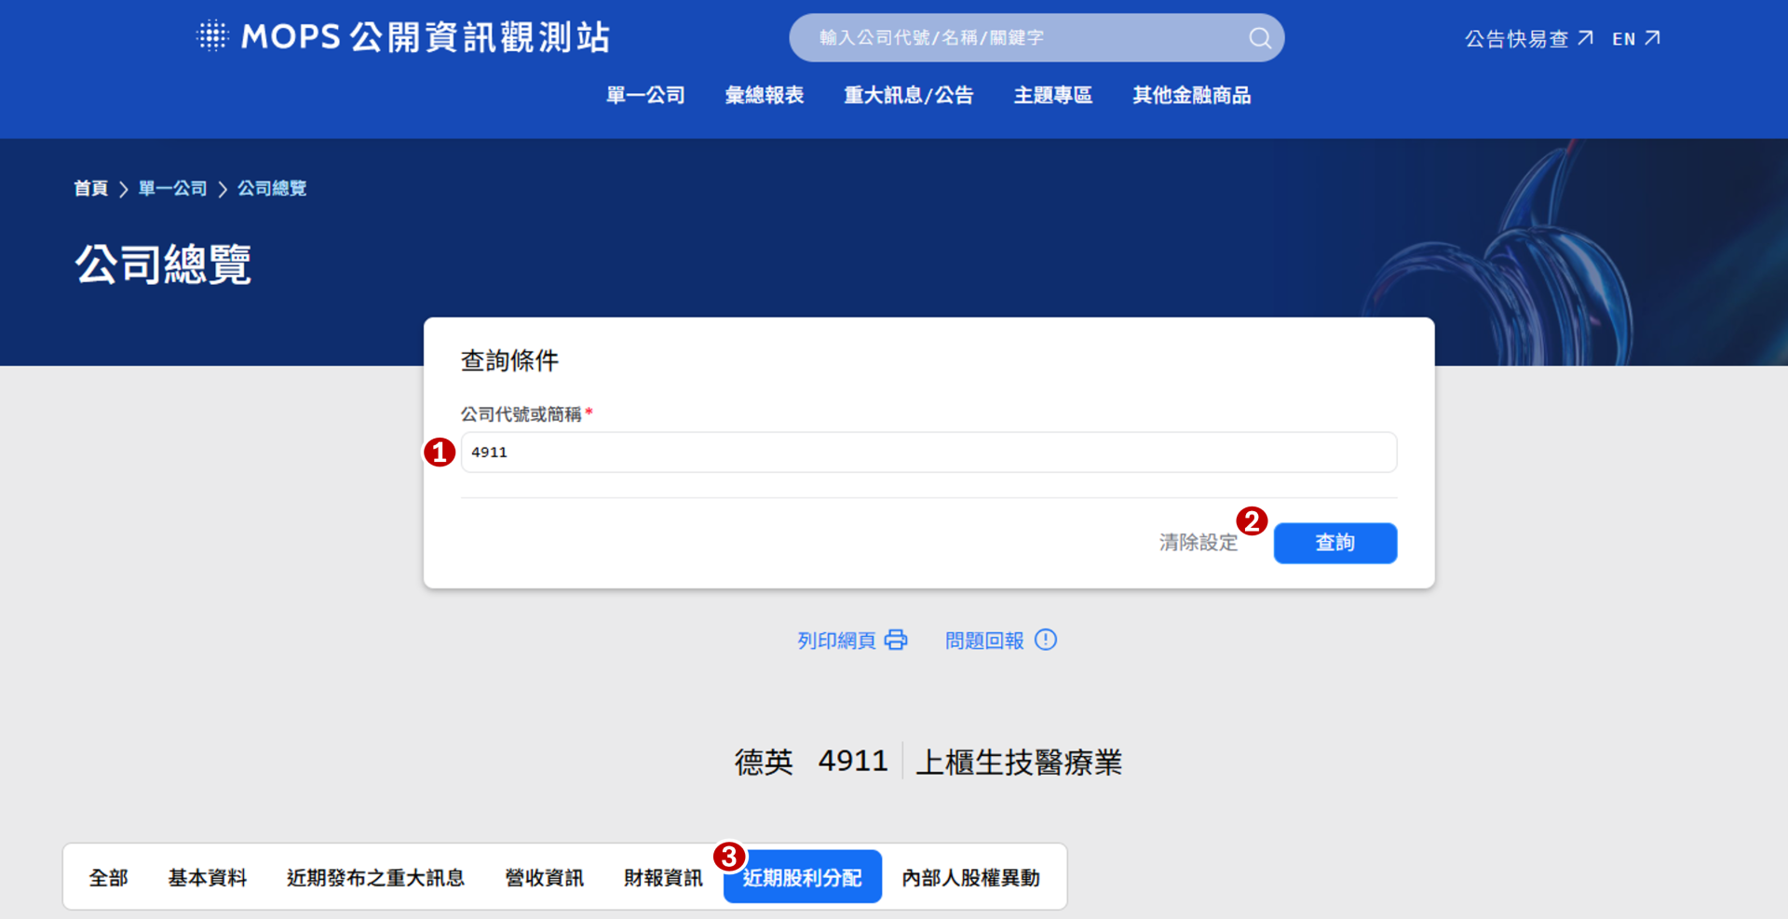Expand the 重大訊息/公告 menu
Viewport: 1788px width, 919px height.
coord(908,95)
